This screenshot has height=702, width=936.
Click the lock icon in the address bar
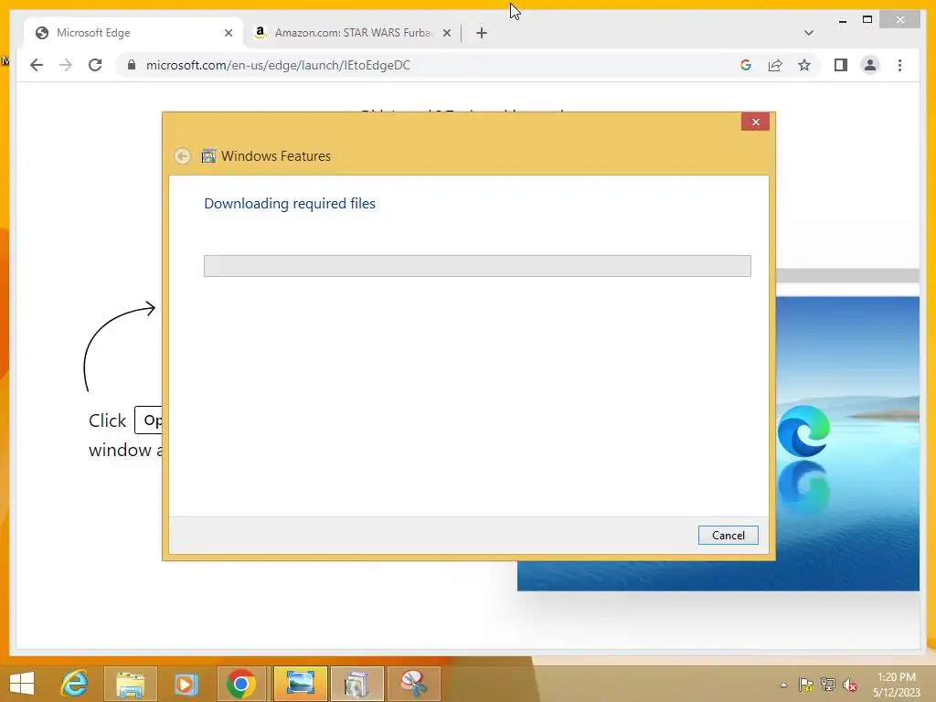click(x=132, y=65)
